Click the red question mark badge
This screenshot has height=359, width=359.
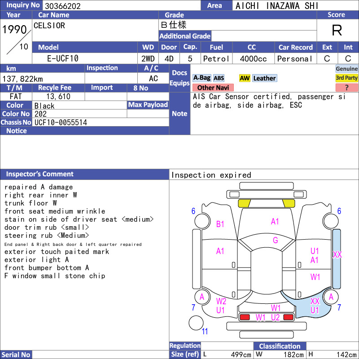click(x=346, y=88)
